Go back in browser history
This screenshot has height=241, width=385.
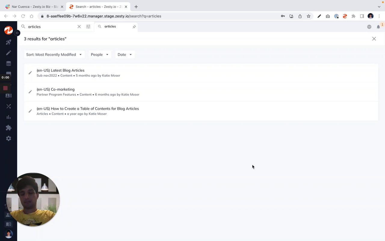6,16
